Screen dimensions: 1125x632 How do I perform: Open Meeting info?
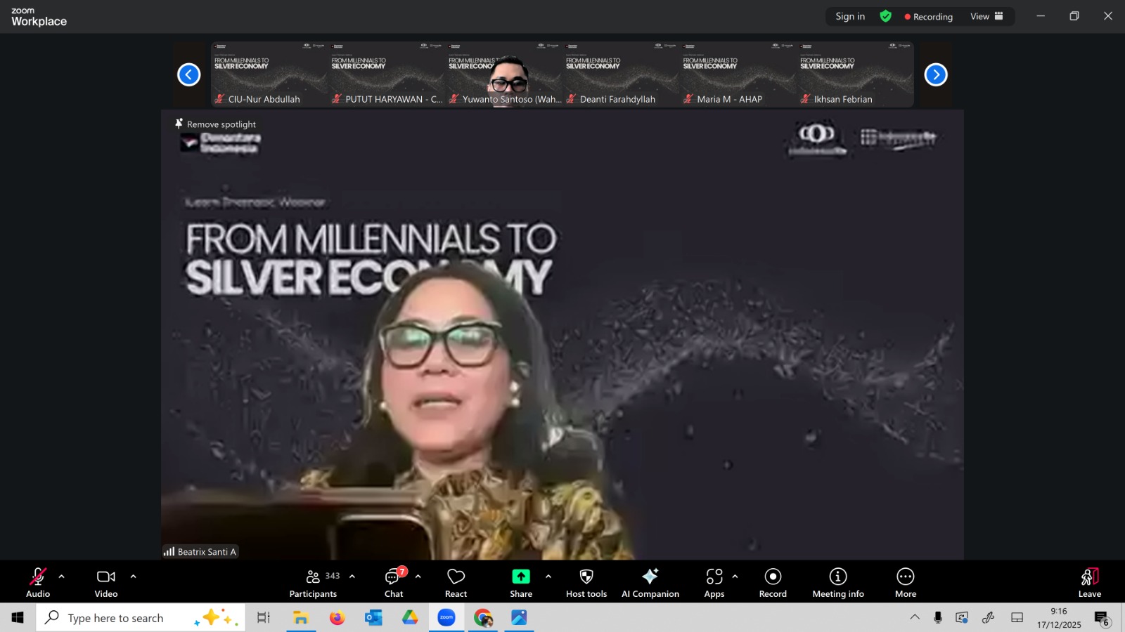[837, 583]
